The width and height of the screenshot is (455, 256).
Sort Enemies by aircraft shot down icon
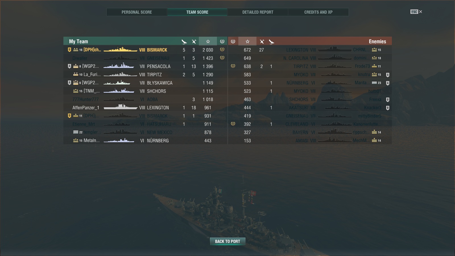click(x=272, y=42)
